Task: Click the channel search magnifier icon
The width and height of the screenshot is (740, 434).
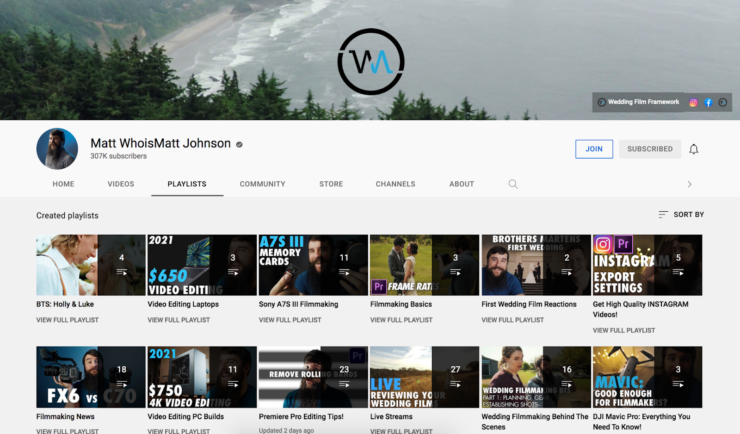Action: pyautogui.click(x=513, y=184)
